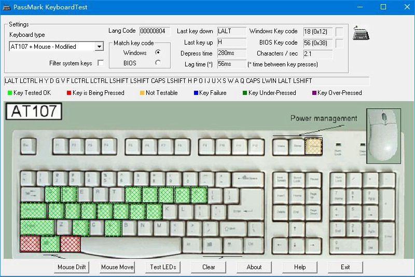The image size is (415, 277).
Task: Click the green Caps Lock key
Action: click(x=34, y=211)
